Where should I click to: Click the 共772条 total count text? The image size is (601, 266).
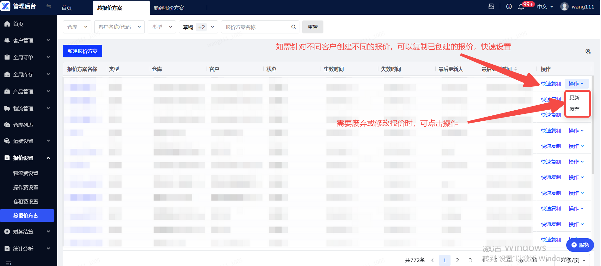[x=415, y=260]
